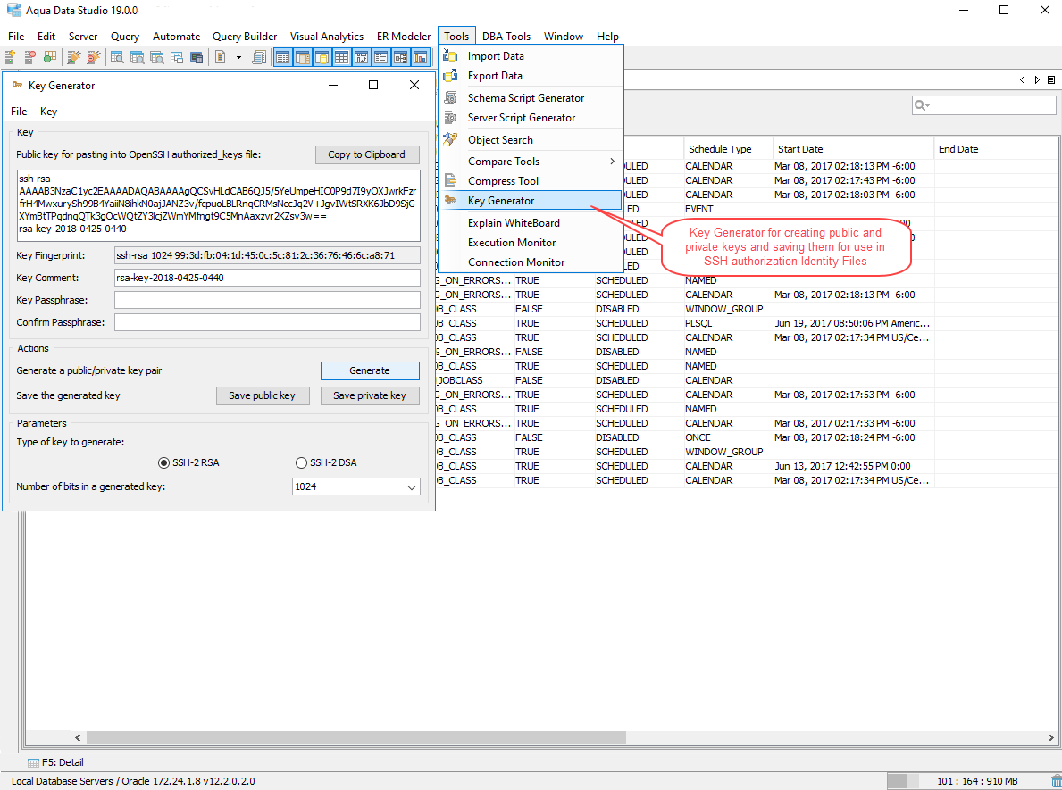This screenshot has height=790, width=1062.
Task: Open the dropdown arrow beside document icon
Action: 238,57
